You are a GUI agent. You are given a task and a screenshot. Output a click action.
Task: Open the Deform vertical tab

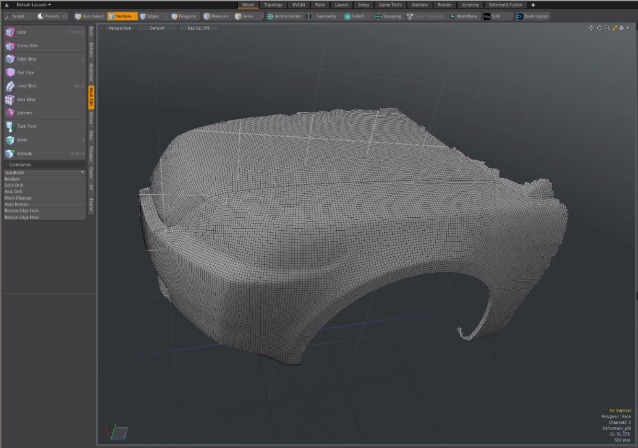coord(91,50)
